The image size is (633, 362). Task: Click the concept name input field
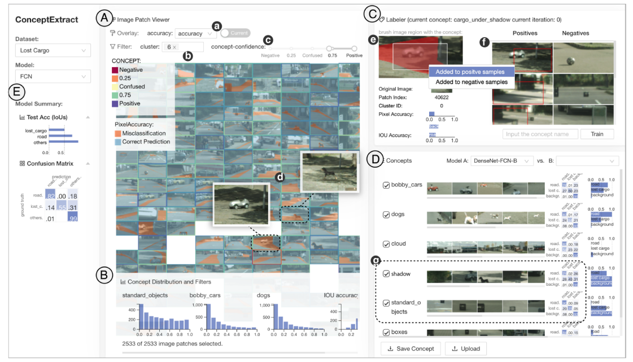(540, 134)
